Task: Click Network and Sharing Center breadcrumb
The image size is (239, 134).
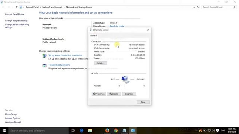Action: 79,7
